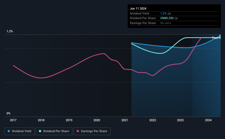
Task: Select the 2018 x-axis label
Action: (x=41, y=120)
